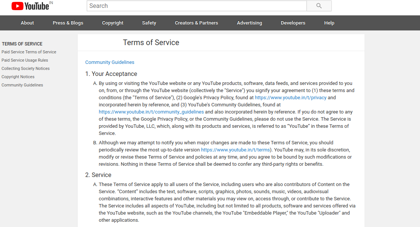Go to Copyright in navigation bar
The width and height of the screenshot is (420, 227).
[112, 23]
